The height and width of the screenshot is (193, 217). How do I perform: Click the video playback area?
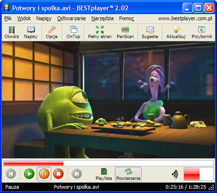point(108,100)
